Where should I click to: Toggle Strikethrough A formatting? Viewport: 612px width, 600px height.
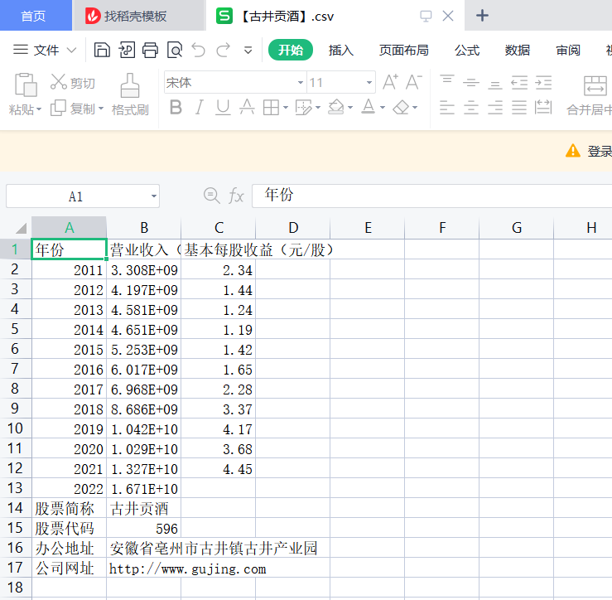(x=247, y=107)
